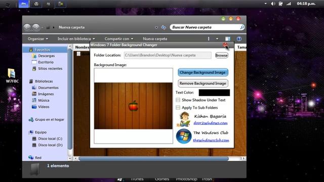Open the Organizar dropdown menu
Viewport: 324px width, 182px height.
[38, 39]
